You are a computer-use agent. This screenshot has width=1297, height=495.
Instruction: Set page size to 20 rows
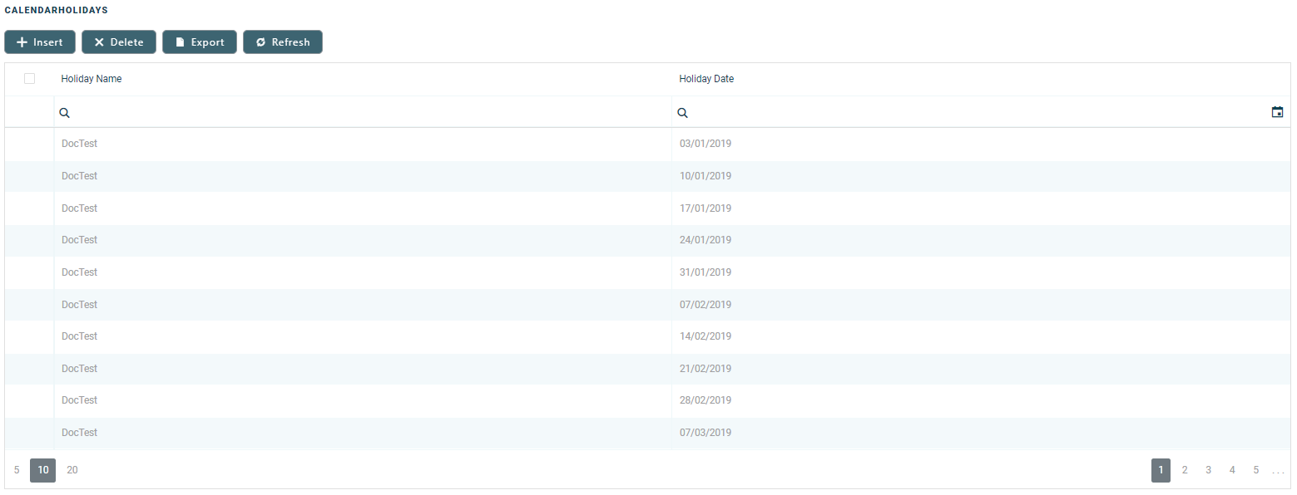72,470
